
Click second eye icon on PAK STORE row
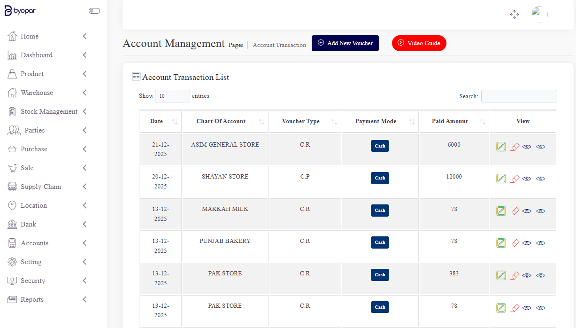tap(540, 275)
